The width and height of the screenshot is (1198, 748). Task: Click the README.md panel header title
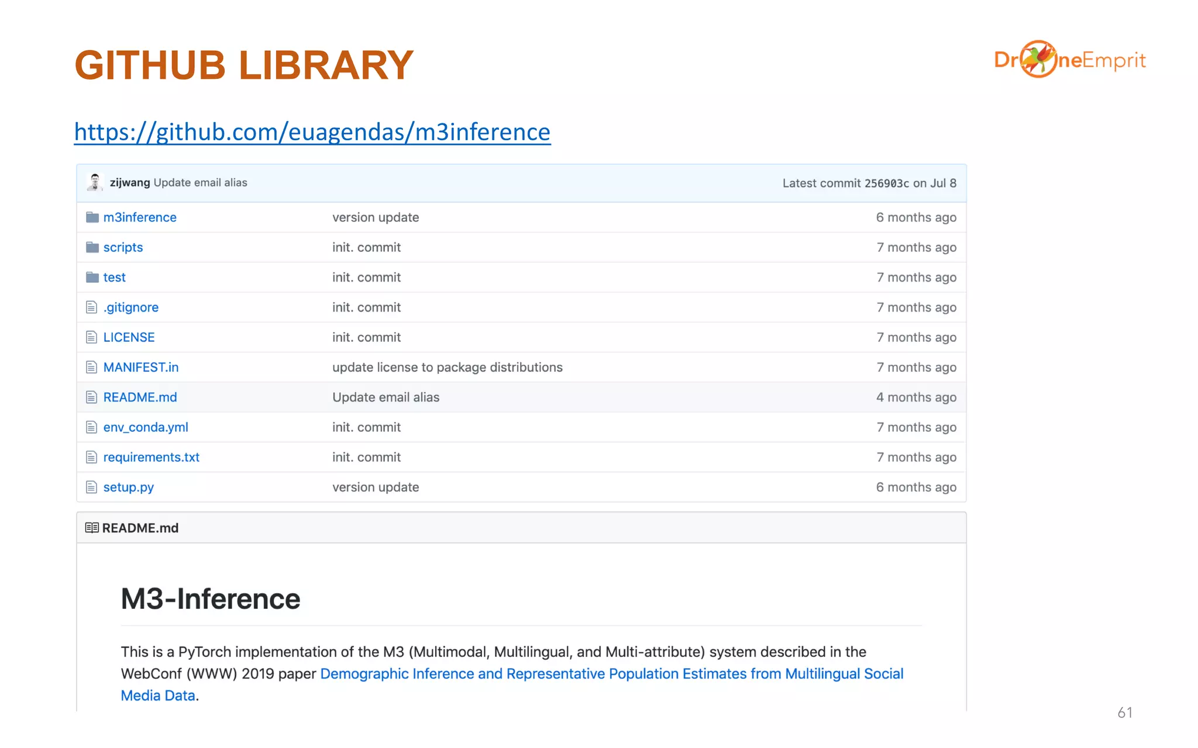140,528
